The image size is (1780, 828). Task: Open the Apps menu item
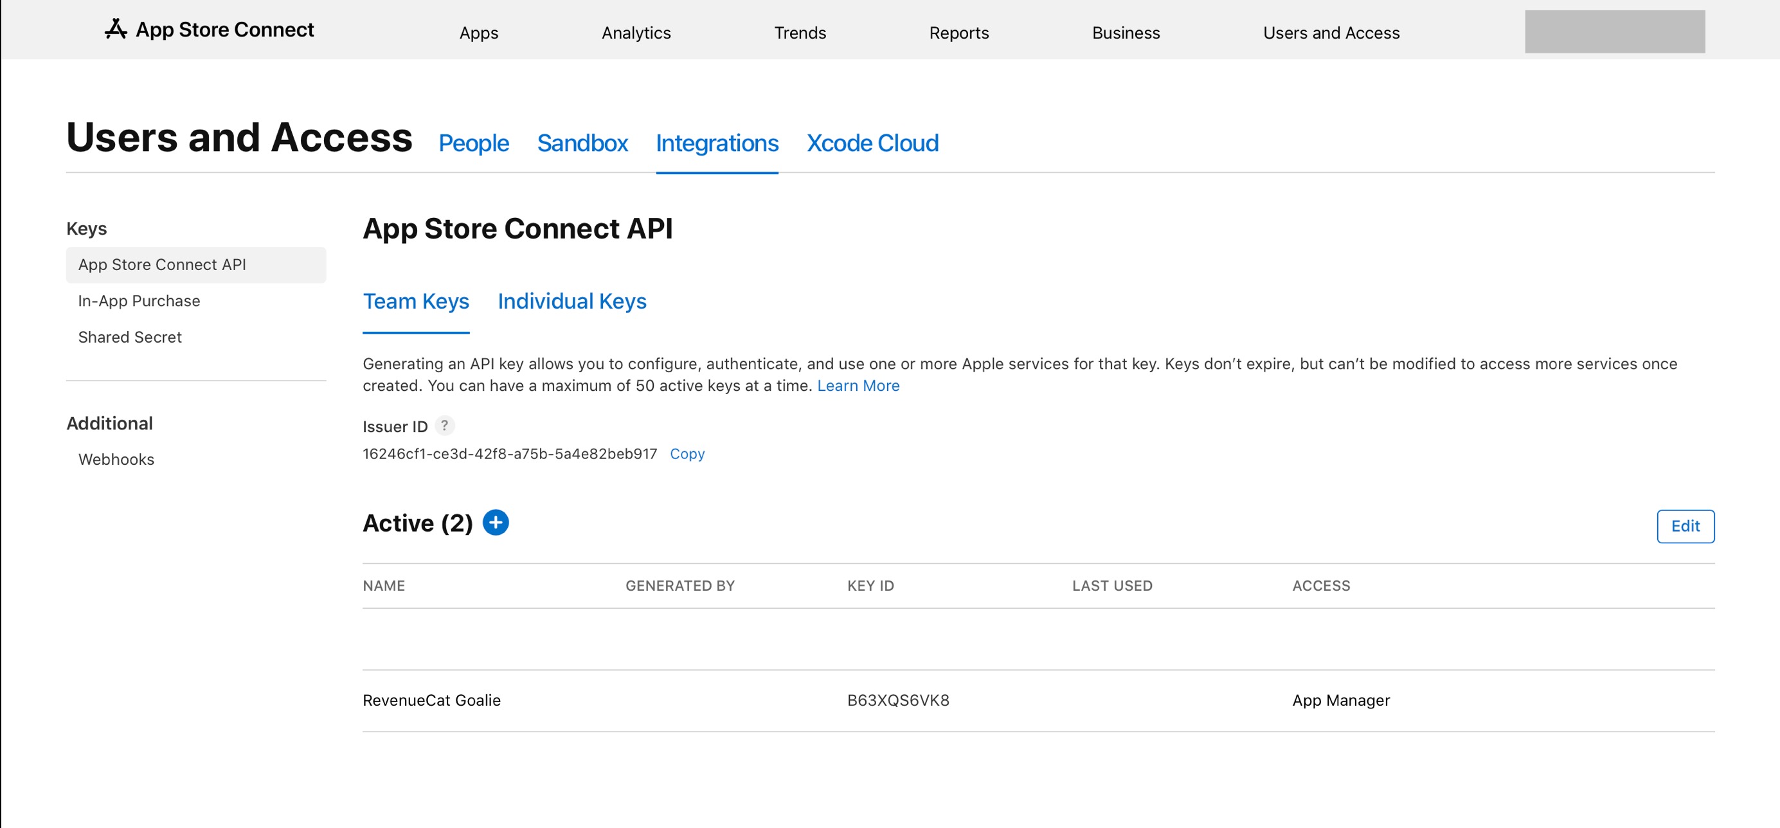[x=478, y=33]
